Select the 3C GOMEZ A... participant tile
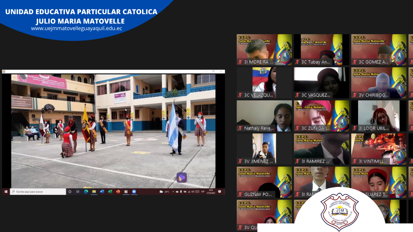The height and width of the screenshot is (232, 413). point(379,50)
